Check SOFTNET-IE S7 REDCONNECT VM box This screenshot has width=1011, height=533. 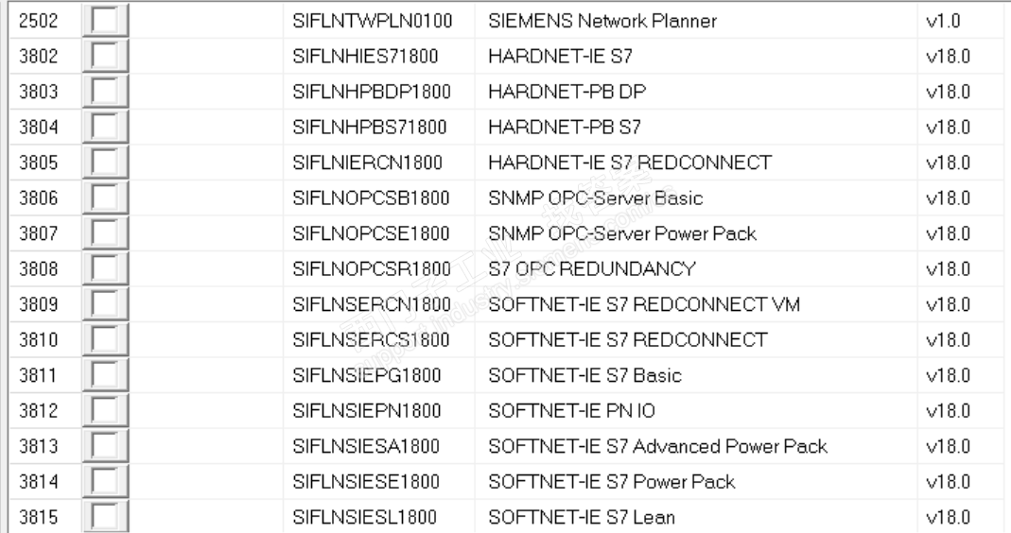pyautogui.click(x=105, y=304)
